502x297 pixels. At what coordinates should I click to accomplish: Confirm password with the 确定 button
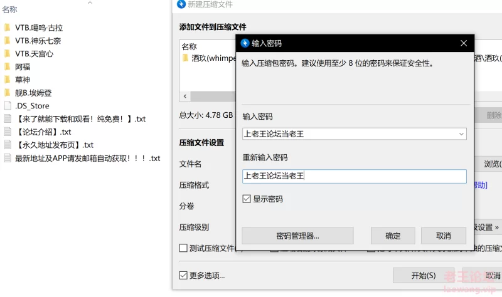point(393,236)
